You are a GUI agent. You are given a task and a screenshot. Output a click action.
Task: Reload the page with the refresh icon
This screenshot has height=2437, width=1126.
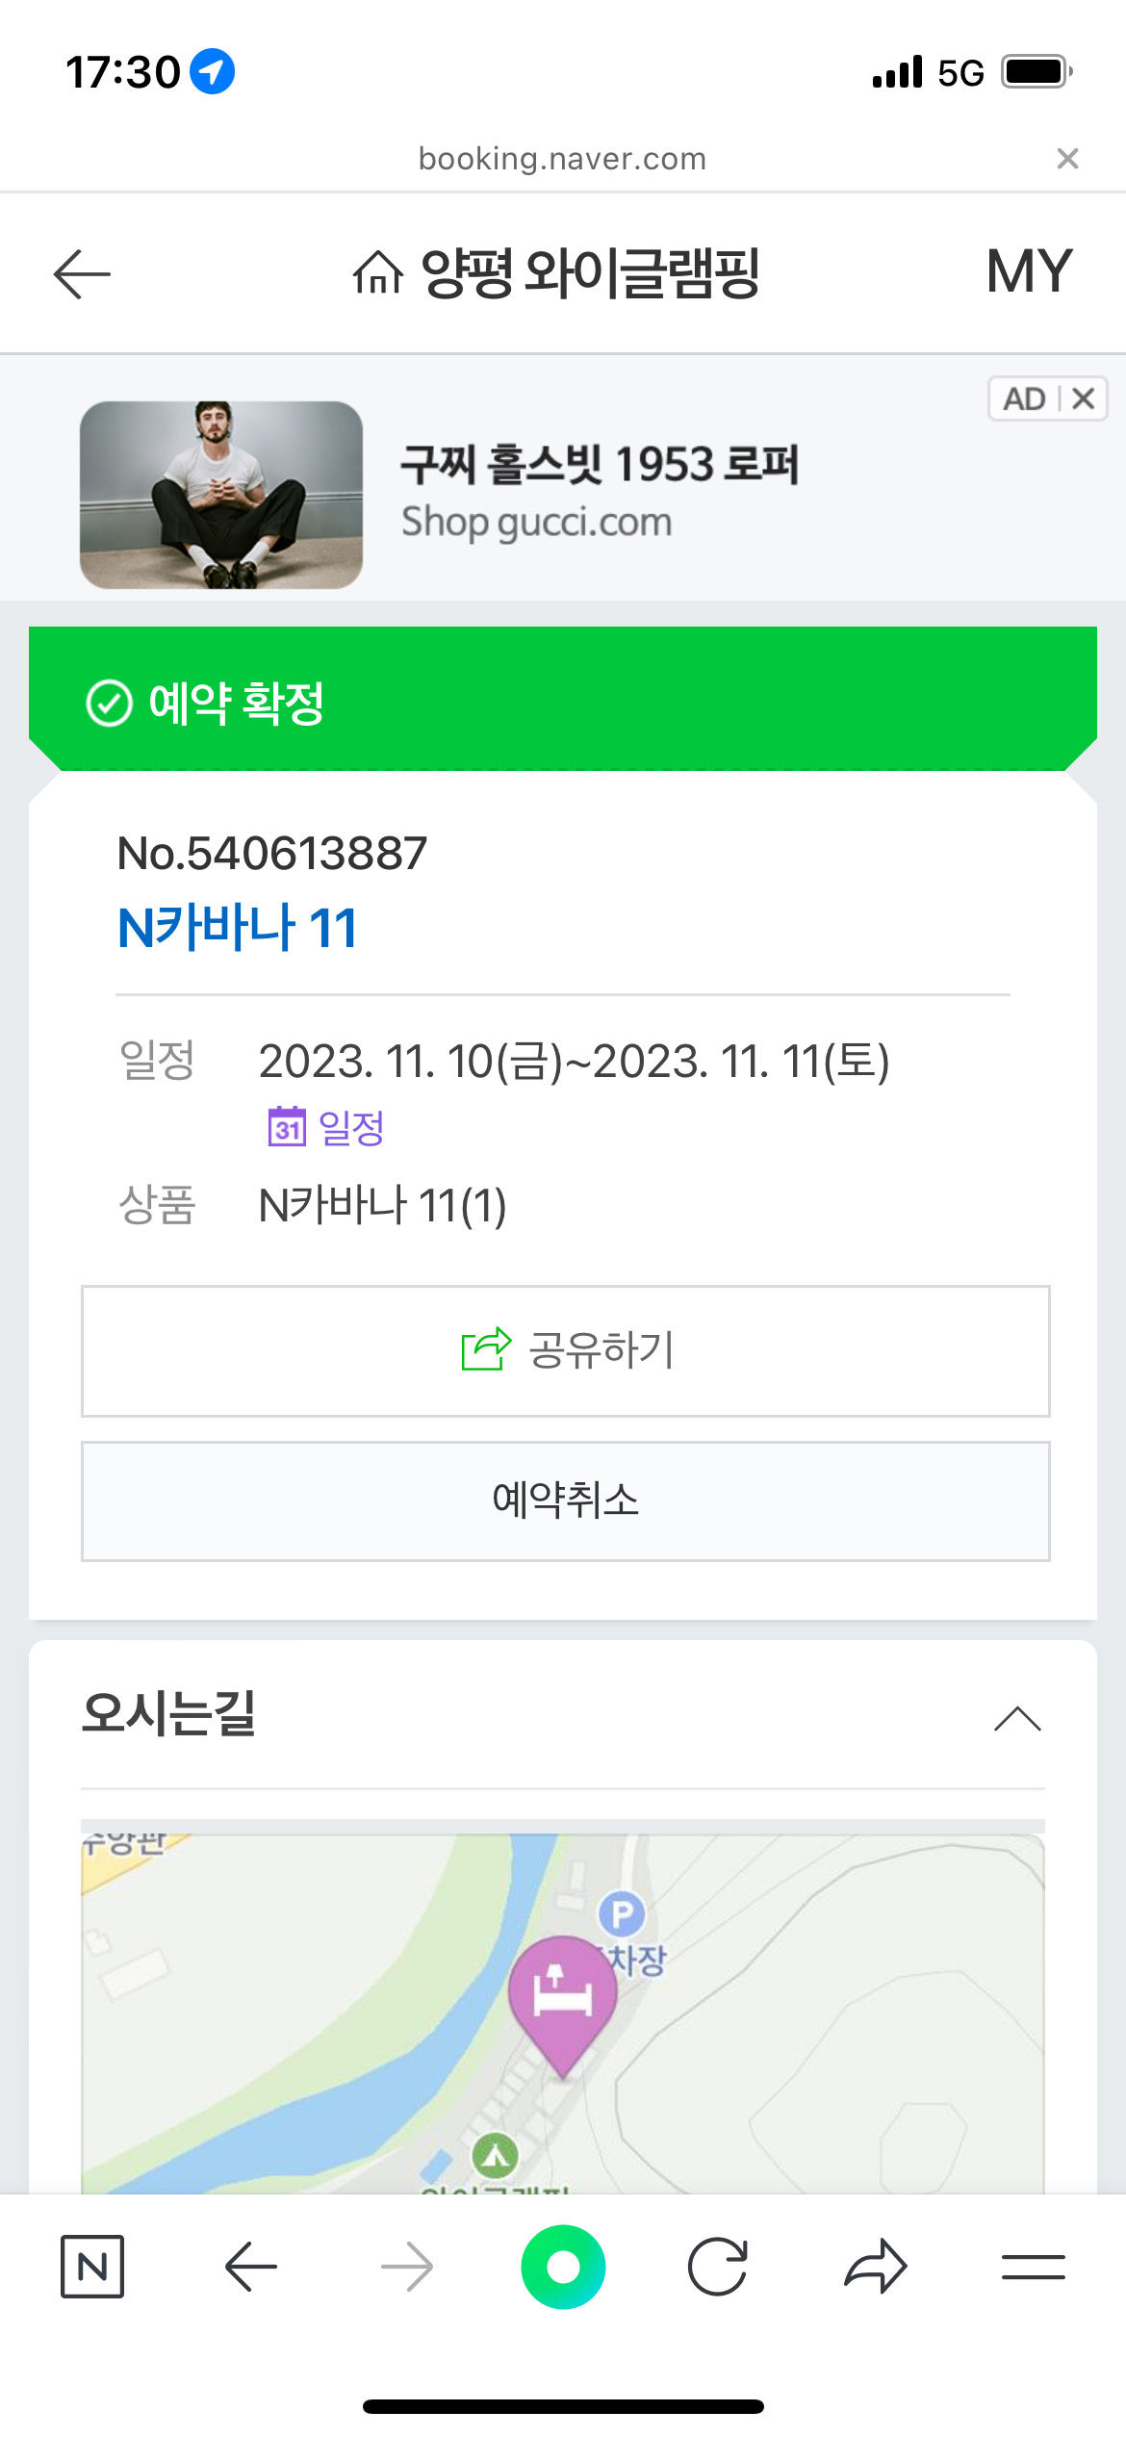[x=718, y=2267]
